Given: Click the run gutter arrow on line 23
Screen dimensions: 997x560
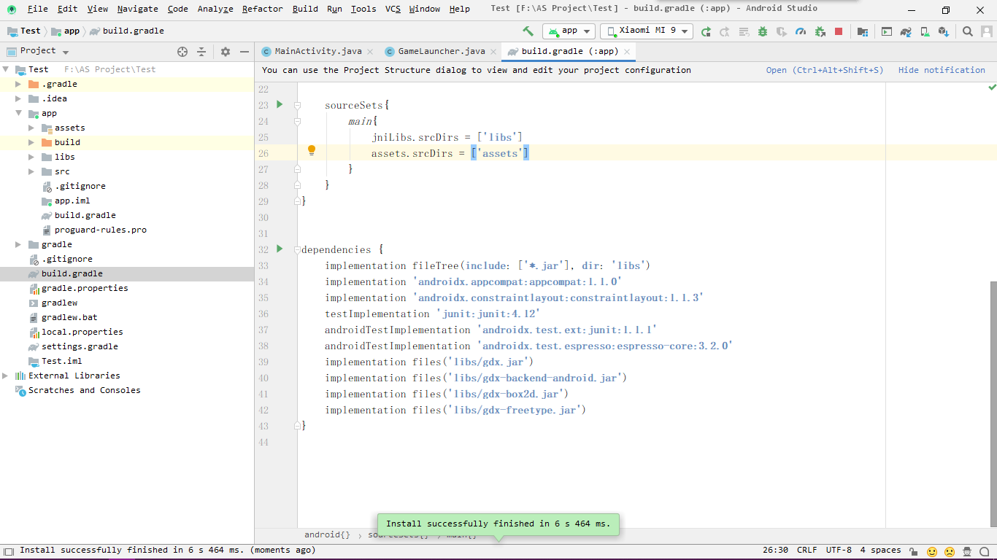Looking at the screenshot, I should (x=280, y=105).
